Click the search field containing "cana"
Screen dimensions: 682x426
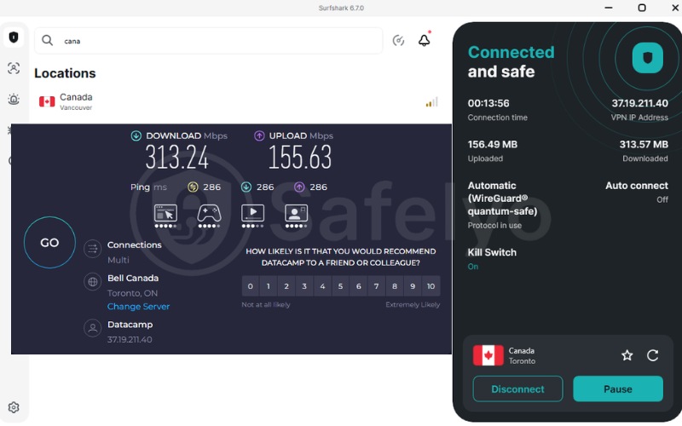coord(209,41)
